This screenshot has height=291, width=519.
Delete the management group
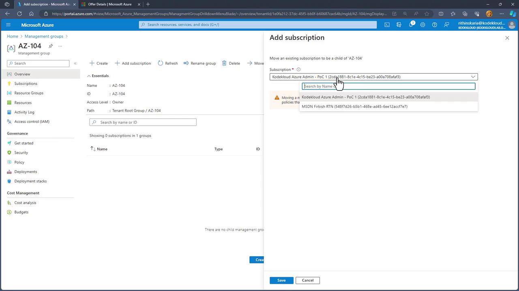click(231, 63)
